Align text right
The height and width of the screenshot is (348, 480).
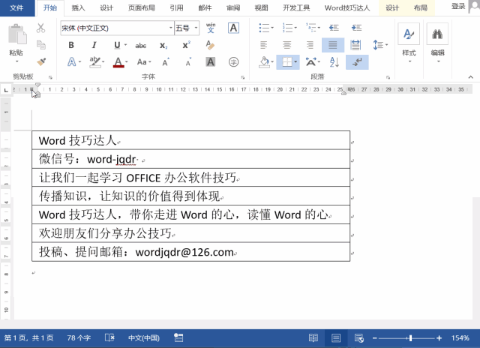(x=310, y=45)
